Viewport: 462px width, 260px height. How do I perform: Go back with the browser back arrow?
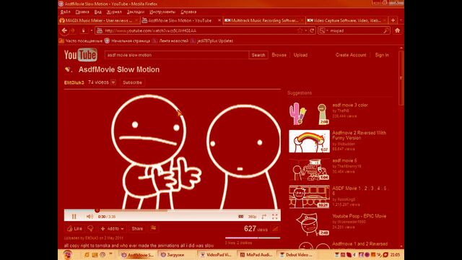coord(64,30)
